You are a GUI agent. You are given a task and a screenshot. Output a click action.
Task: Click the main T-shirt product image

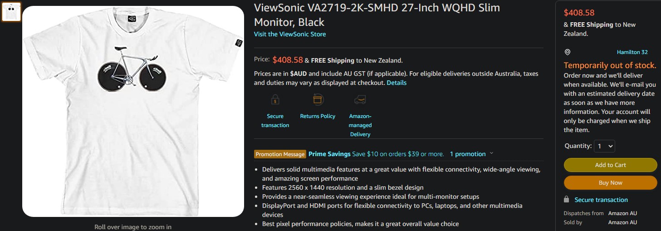tap(133, 111)
